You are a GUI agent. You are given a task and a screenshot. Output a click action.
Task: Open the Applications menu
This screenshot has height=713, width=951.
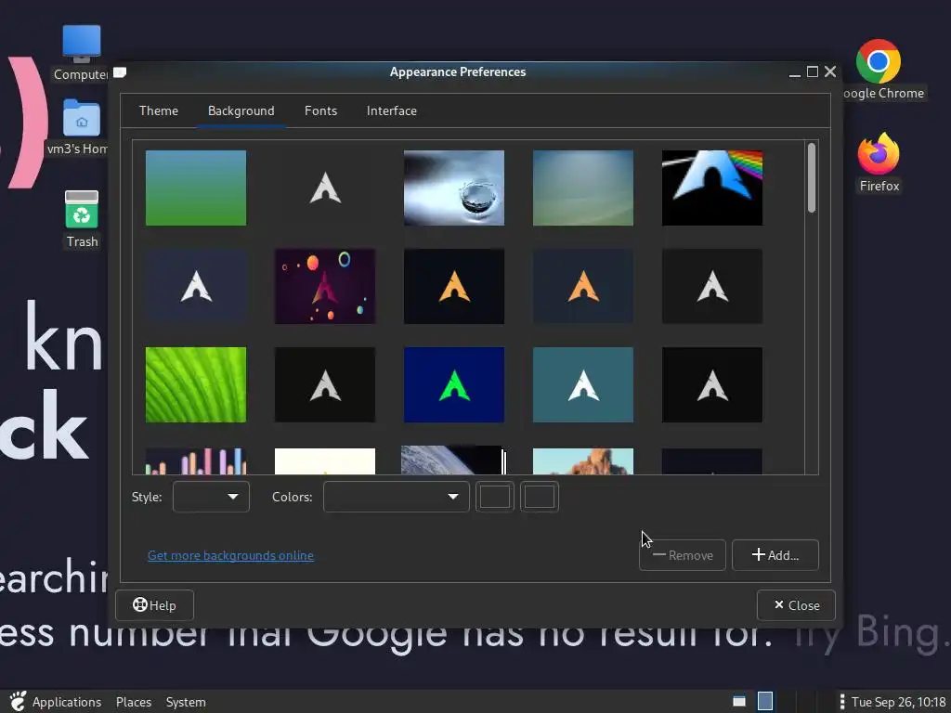tap(67, 702)
